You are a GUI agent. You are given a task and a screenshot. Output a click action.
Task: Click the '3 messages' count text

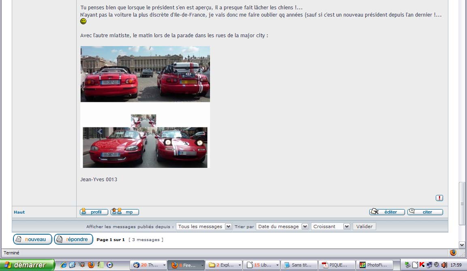point(146,239)
